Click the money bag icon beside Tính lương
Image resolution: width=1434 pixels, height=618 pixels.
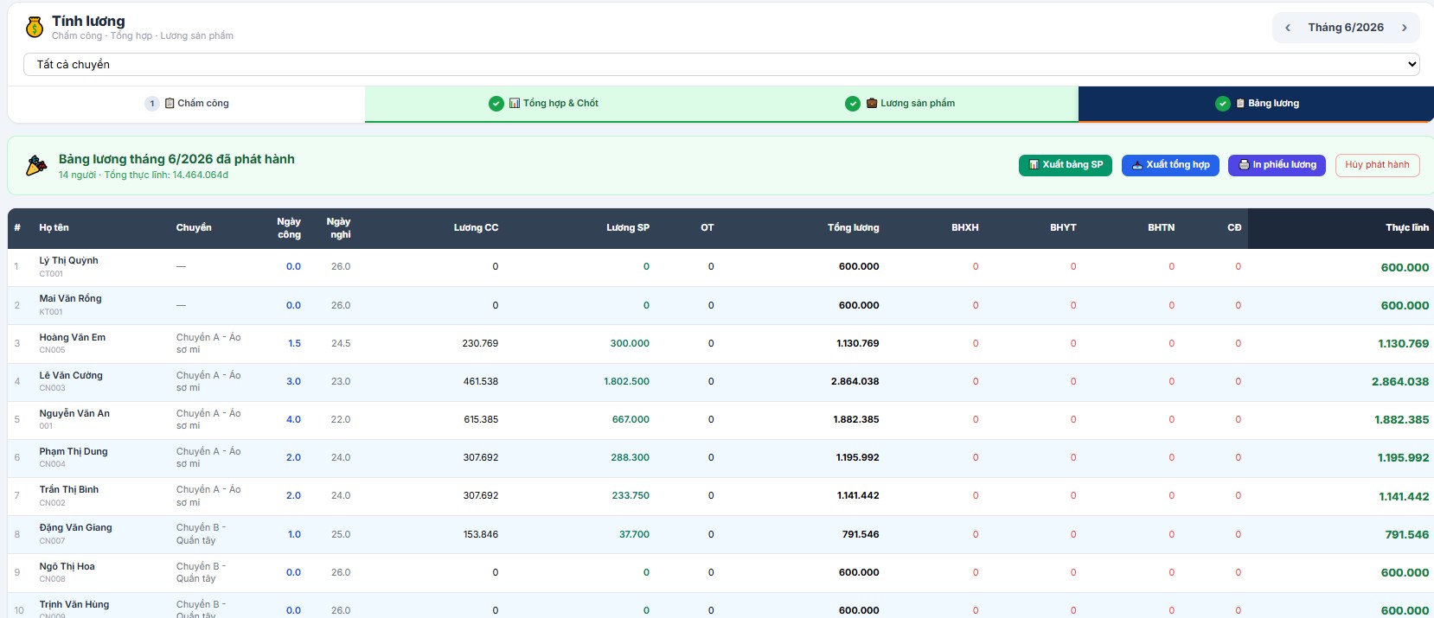point(35,28)
